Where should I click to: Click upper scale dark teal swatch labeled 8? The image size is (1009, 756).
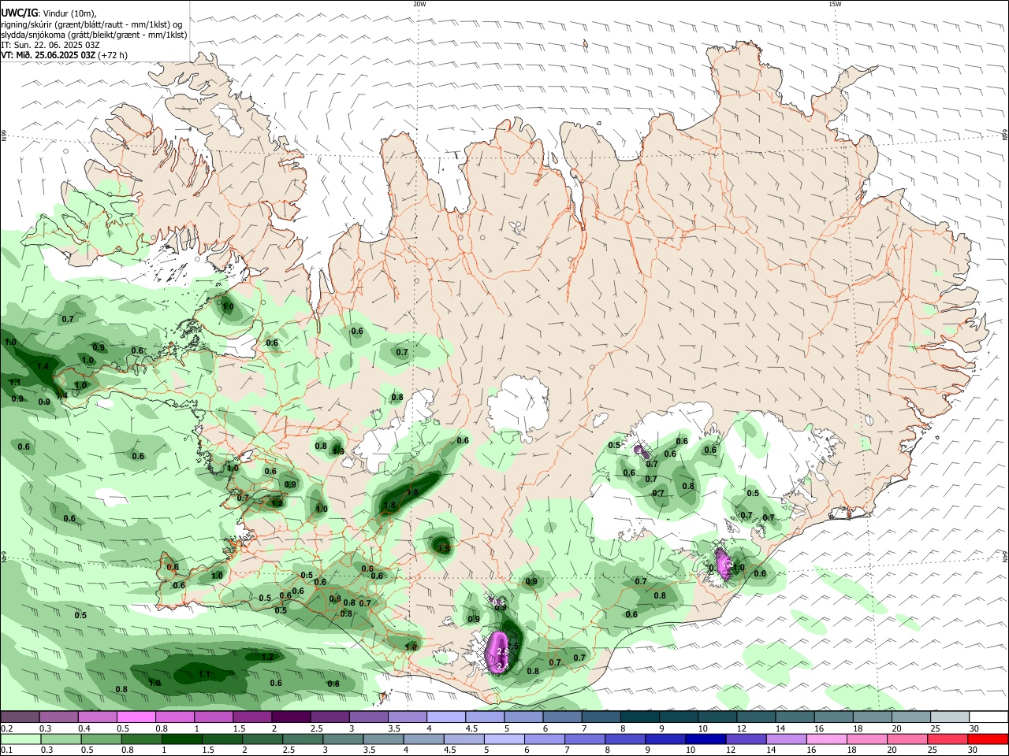point(640,717)
